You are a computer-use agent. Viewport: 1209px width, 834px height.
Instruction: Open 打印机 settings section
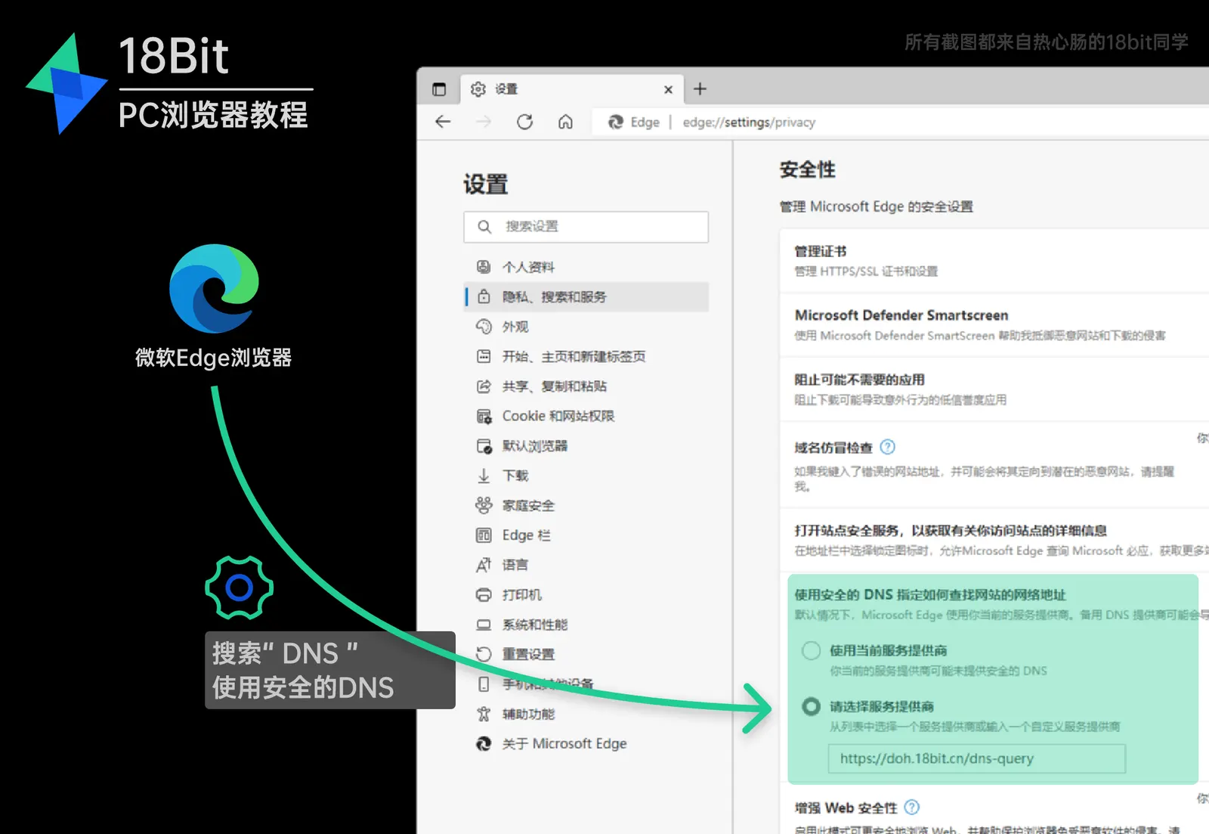tap(586, 595)
